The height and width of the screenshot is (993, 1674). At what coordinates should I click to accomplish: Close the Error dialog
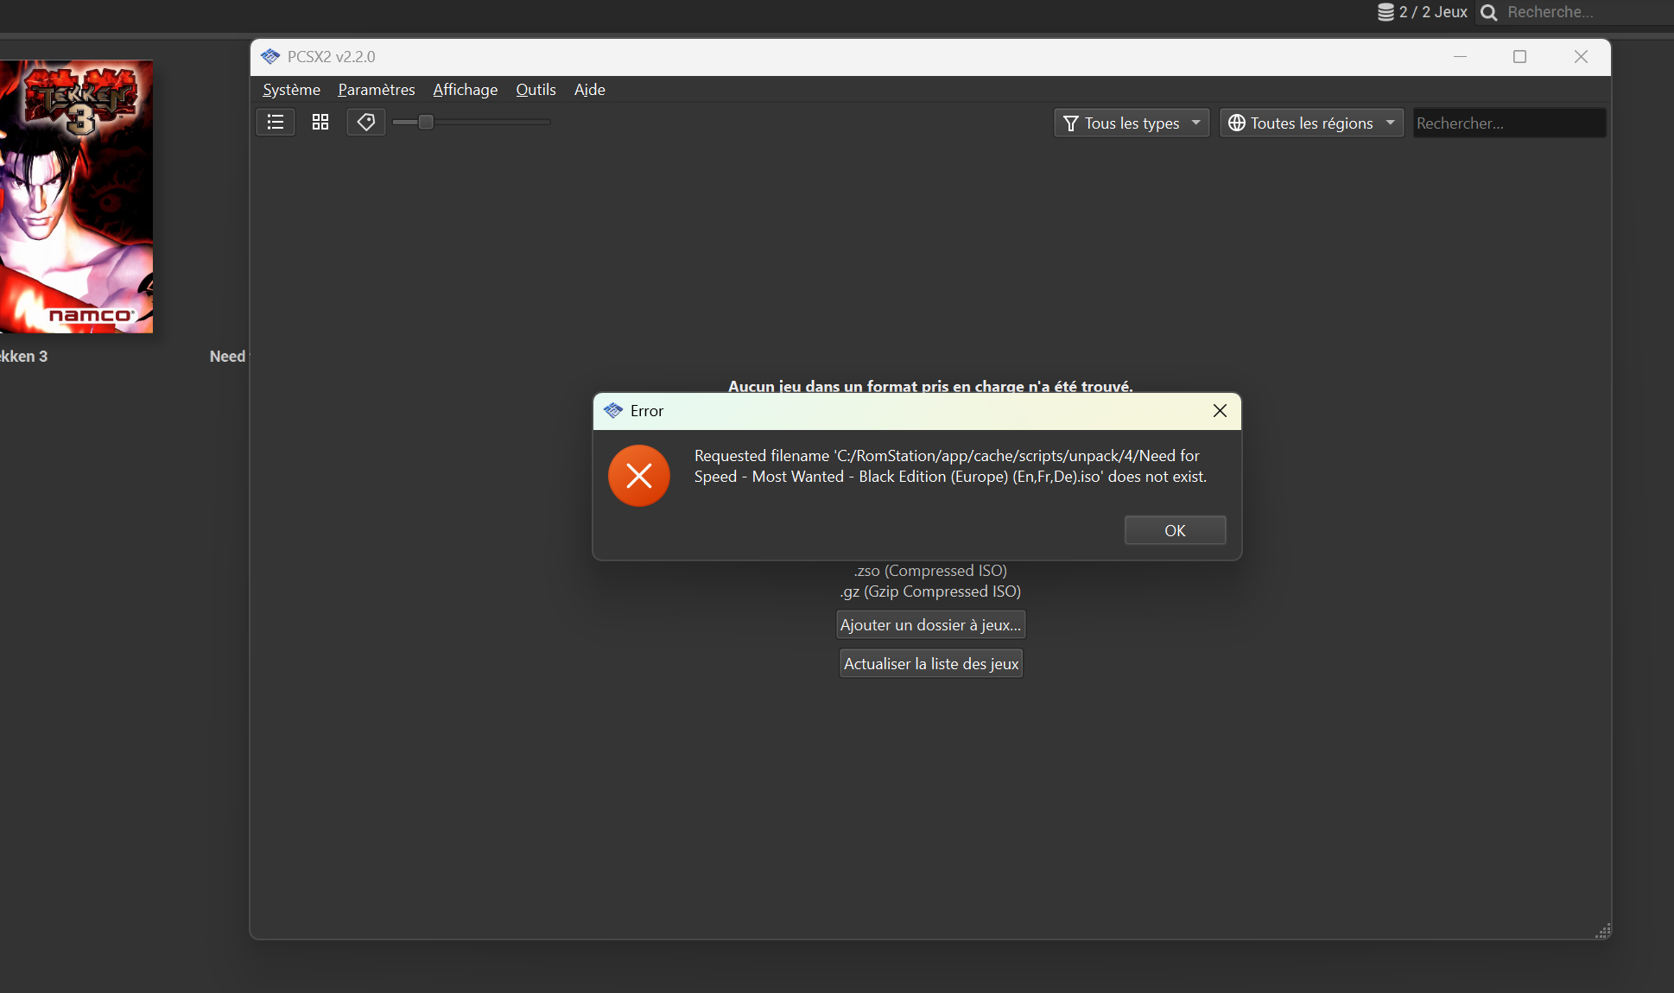click(1220, 411)
